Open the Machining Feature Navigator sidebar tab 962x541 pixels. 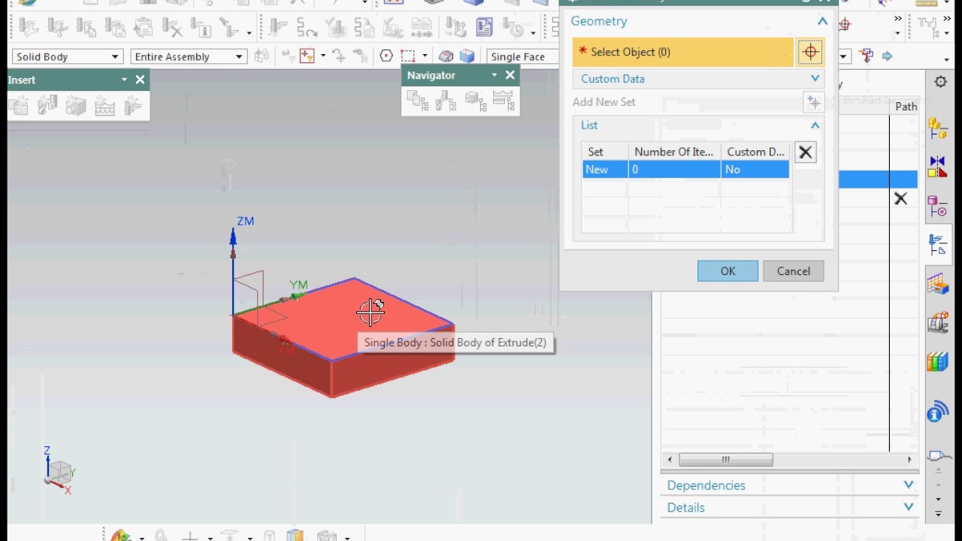pyautogui.click(x=937, y=284)
